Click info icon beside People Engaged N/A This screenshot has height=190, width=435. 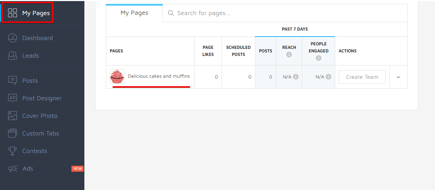click(328, 77)
